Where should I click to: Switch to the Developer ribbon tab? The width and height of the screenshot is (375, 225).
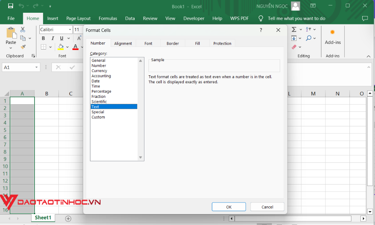[194, 18]
